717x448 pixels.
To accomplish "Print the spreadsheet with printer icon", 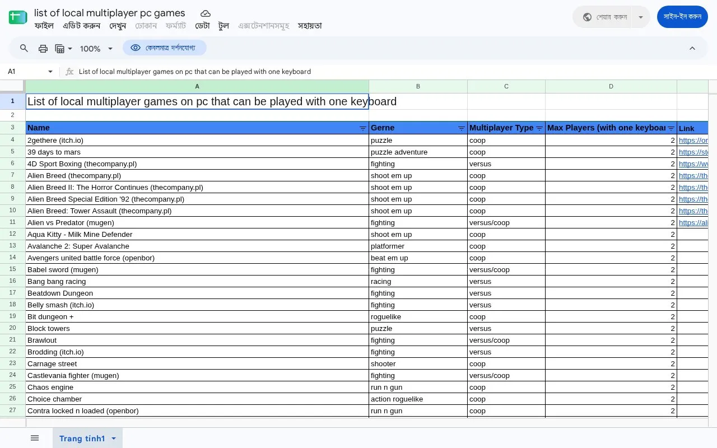I will (43, 49).
